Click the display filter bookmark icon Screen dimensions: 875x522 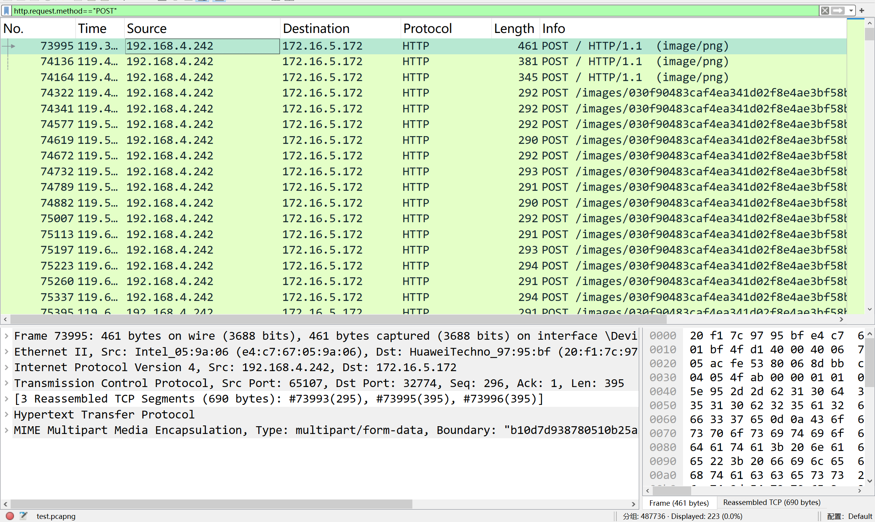tap(7, 11)
